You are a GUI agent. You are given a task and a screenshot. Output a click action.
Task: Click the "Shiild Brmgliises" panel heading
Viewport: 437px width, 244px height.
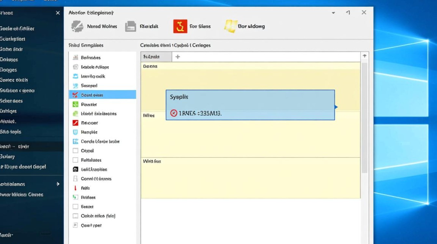tap(86, 45)
